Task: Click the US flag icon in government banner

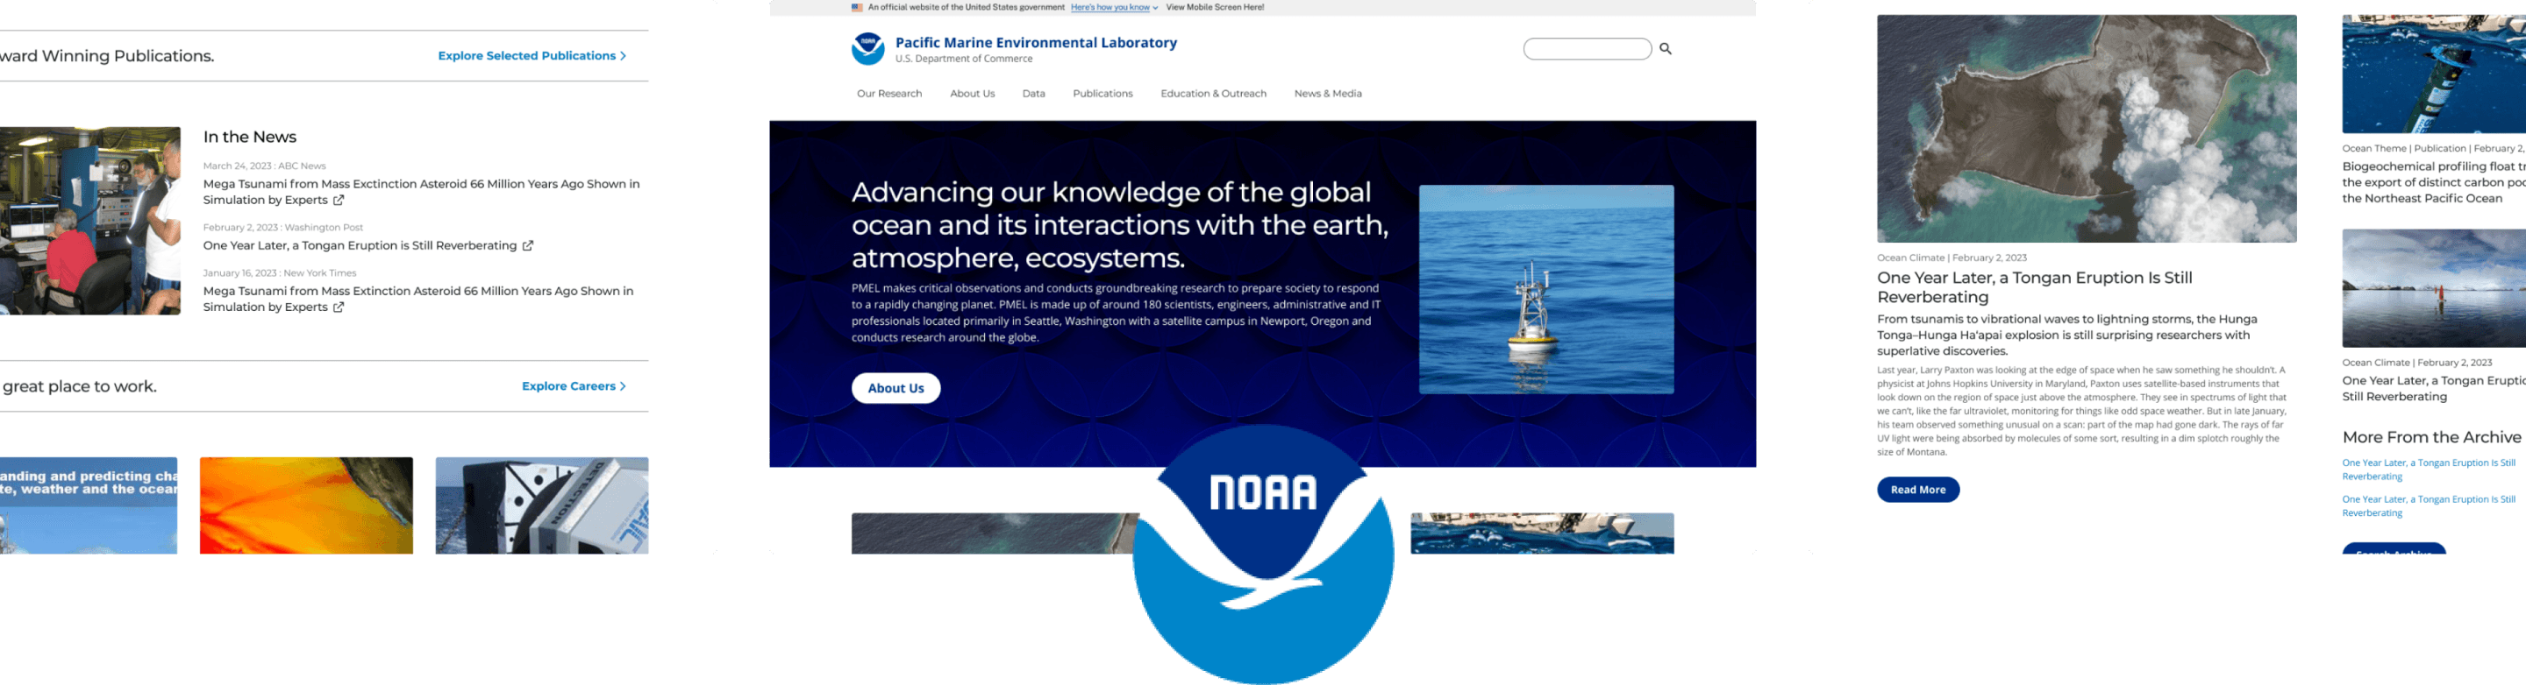Action: [x=857, y=8]
